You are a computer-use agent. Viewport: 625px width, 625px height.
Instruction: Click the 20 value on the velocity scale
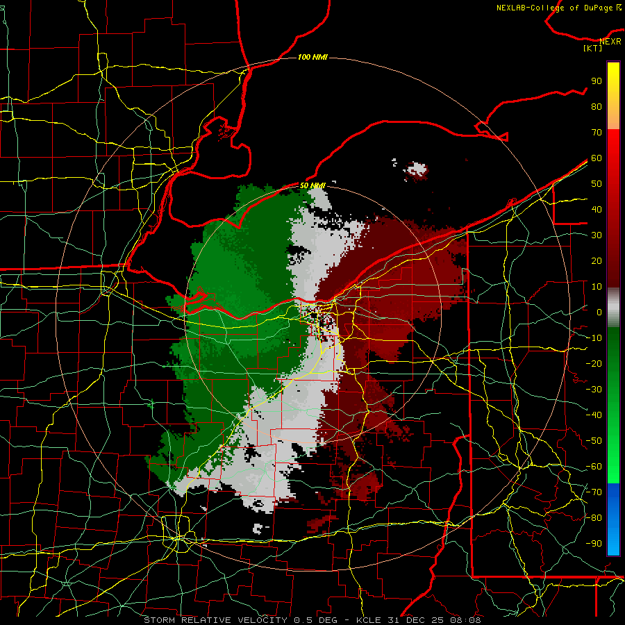[597, 261]
